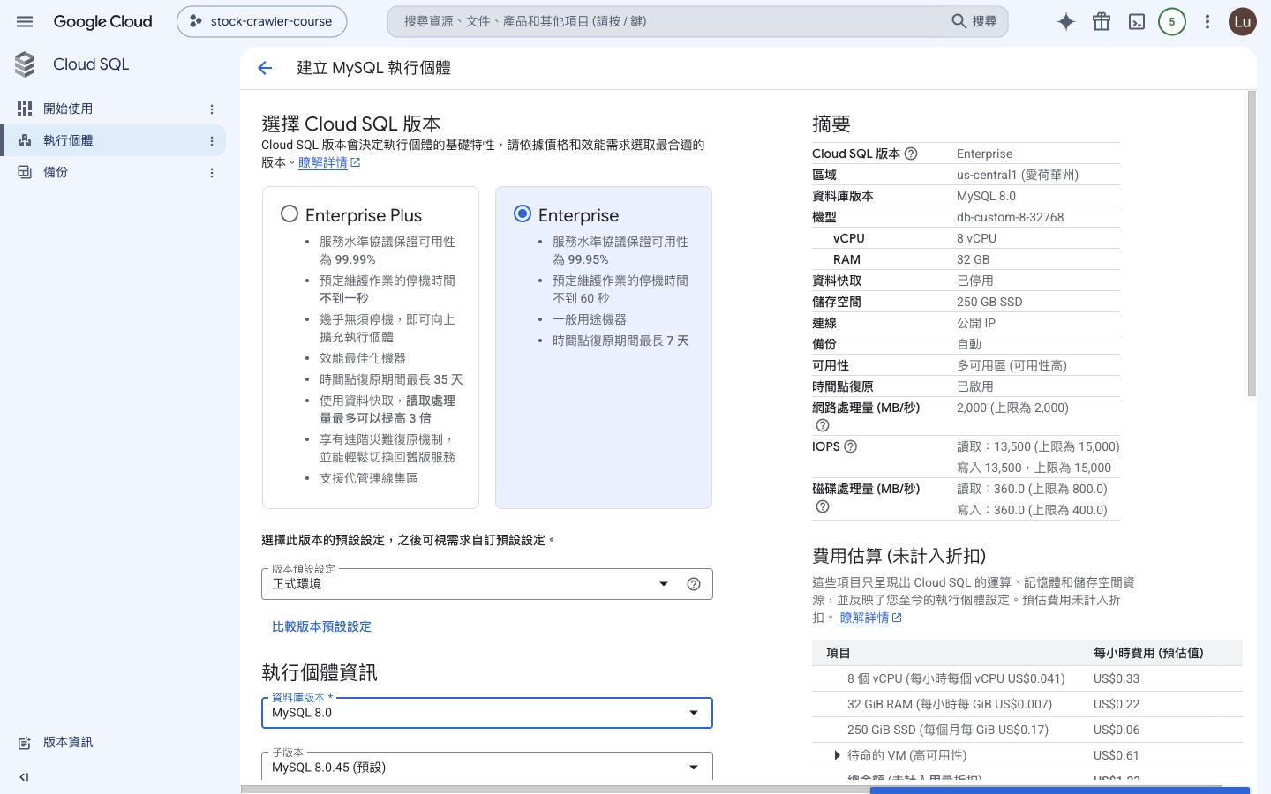The height and width of the screenshot is (794, 1271).
Task: Activate Cloud Shell terminal icon
Action: pyautogui.click(x=1137, y=22)
